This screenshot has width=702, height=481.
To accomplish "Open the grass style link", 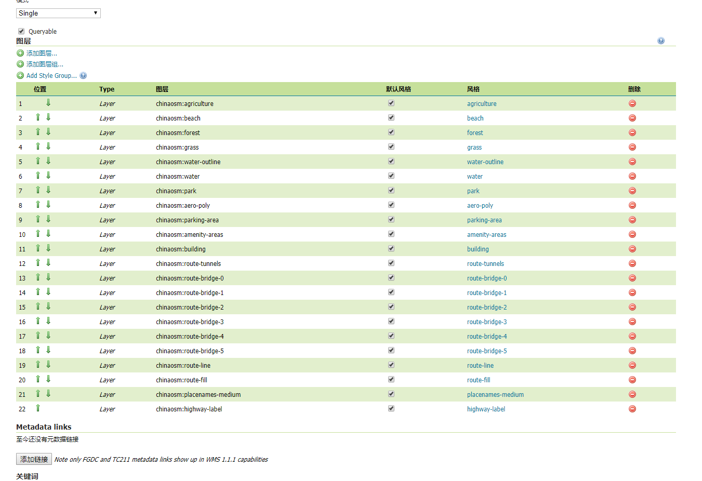I will pyautogui.click(x=474, y=147).
